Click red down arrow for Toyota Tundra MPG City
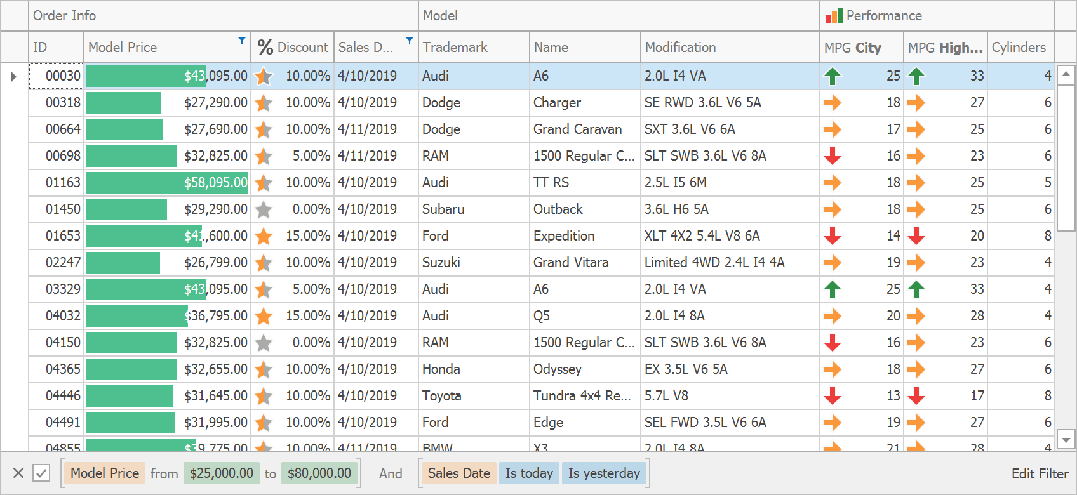This screenshot has height=495, width=1077. (x=832, y=396)
